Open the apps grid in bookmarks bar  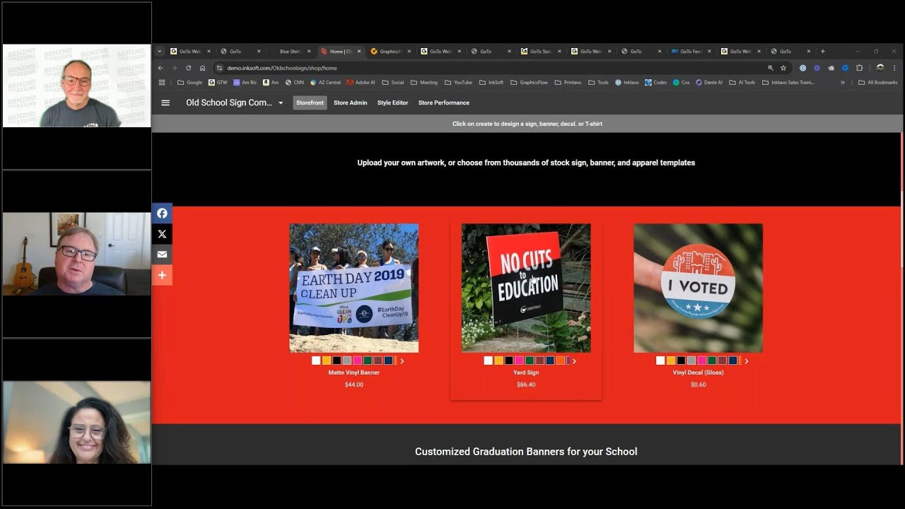coord(162,82)
